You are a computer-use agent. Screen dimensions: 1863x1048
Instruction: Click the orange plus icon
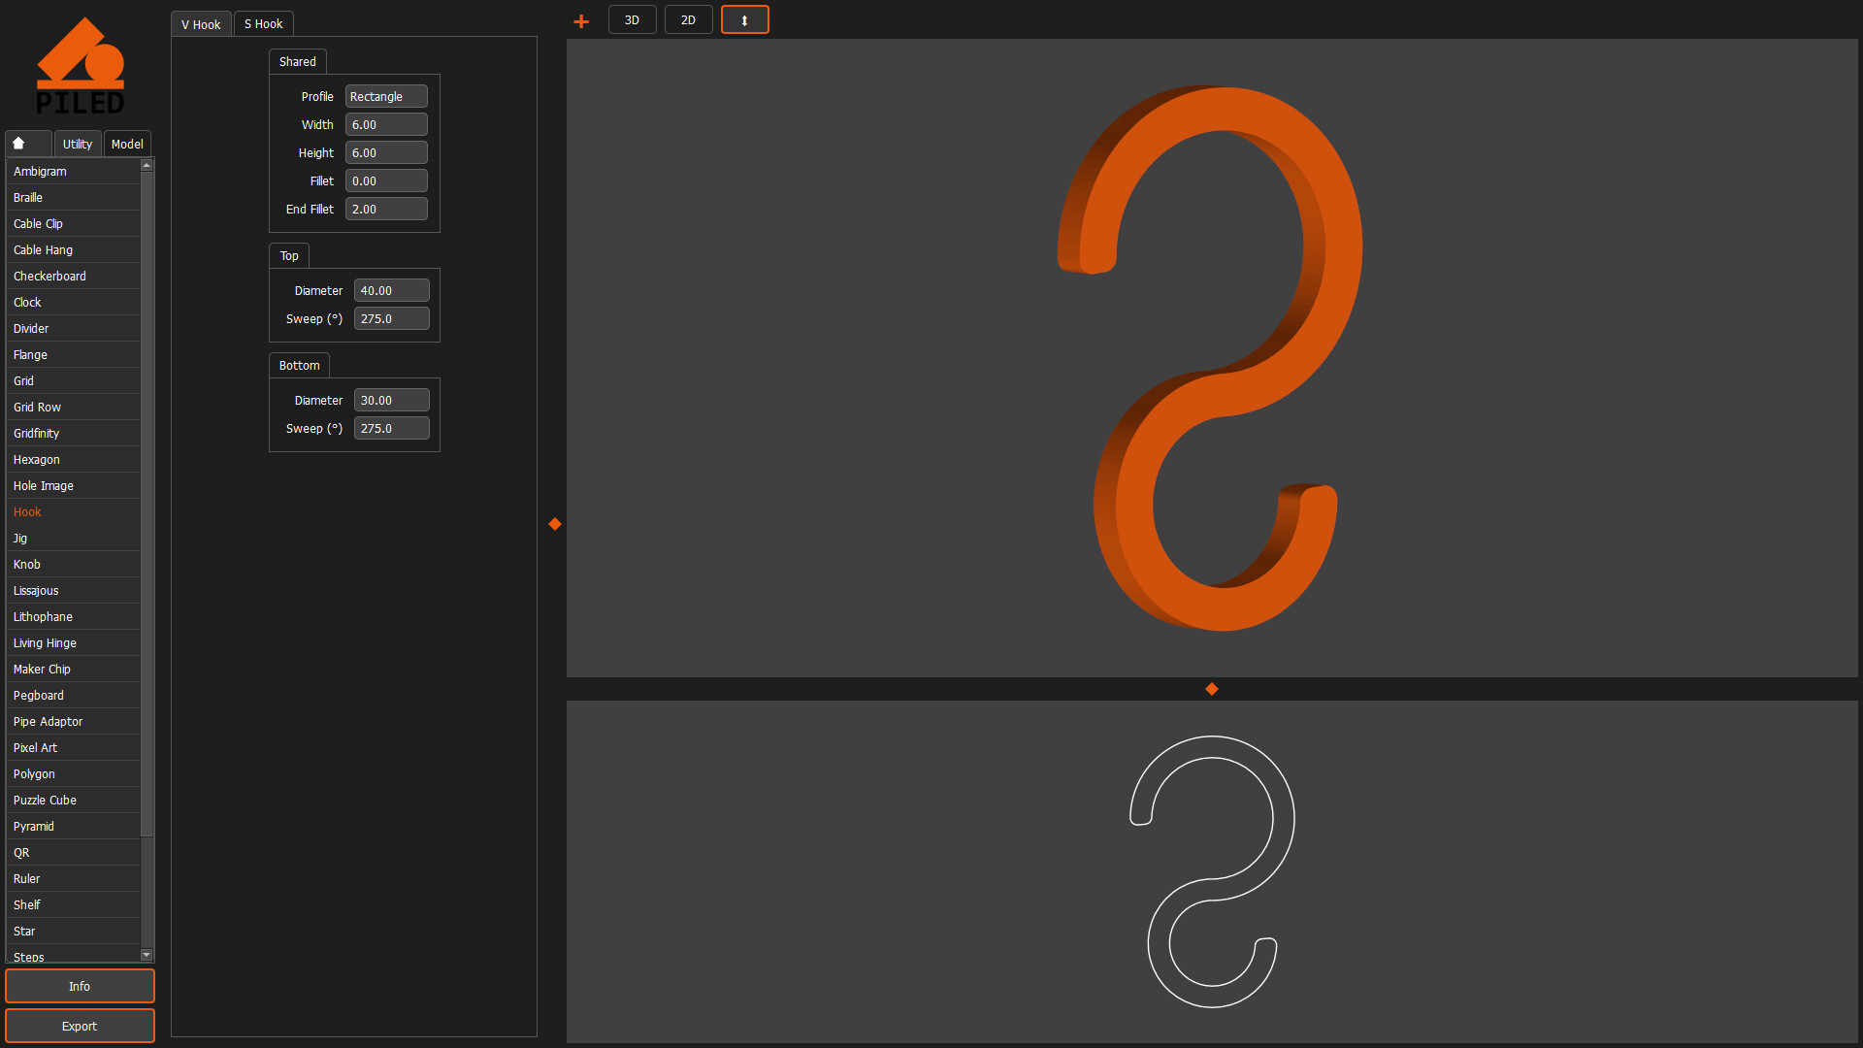coord(581,21)
